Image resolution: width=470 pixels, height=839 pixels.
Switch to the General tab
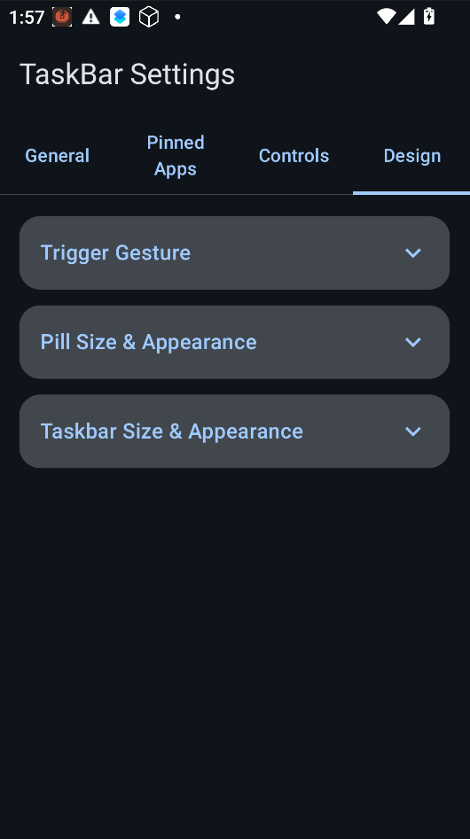58,156
